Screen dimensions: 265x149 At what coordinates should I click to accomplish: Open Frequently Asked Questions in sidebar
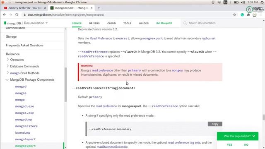[x=25, y=45]
